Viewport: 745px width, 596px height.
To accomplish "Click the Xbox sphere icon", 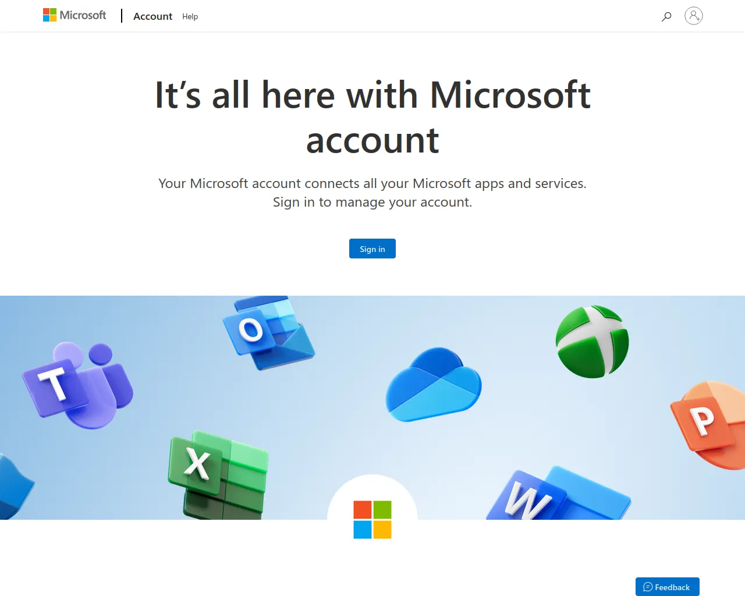I will pos(592,342).
